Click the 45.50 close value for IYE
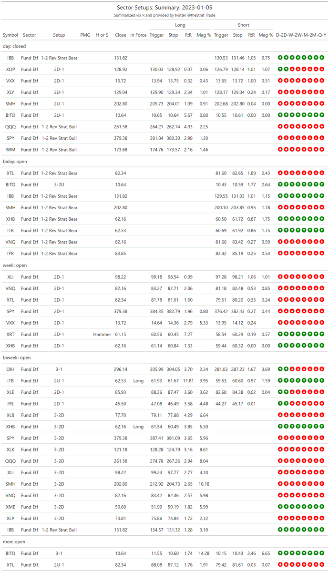 [121, 403]
